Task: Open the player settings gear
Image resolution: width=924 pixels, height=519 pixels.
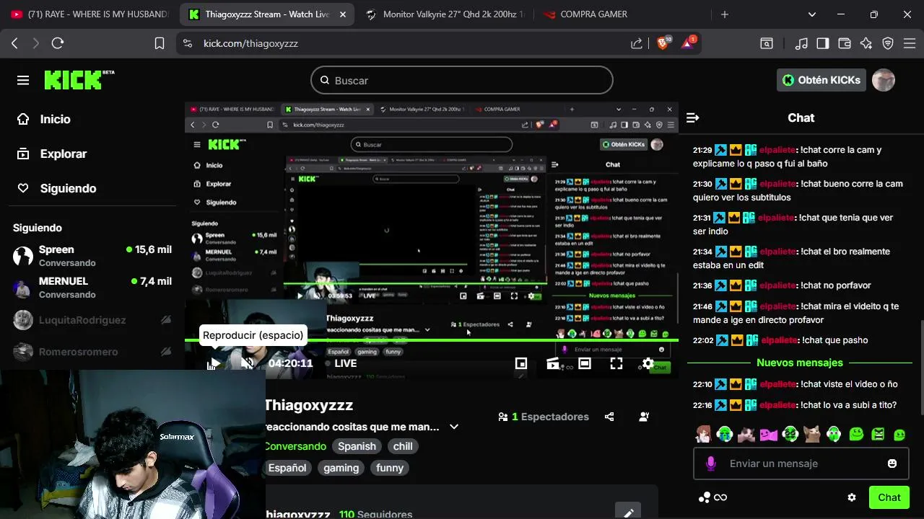Action: point(648,363)
